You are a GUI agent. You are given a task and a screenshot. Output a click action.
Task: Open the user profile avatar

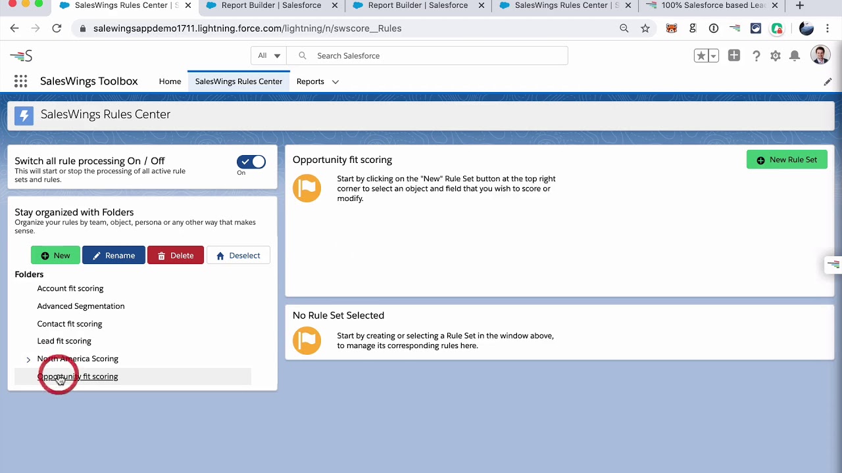tap(820, 55)
